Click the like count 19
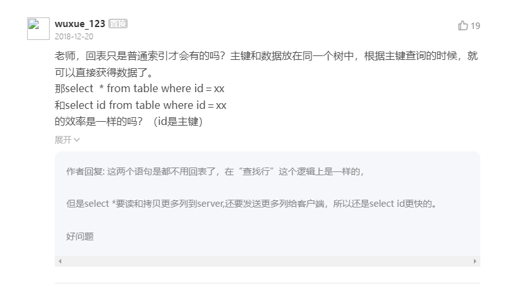The height and width of the screenshot is (288, 510). [475, 26]
